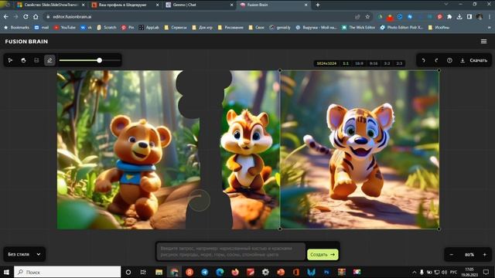Screen dimensions: 495x278
Task: Open the Photo Editor Pixlr bookmark
Action: 401,28
